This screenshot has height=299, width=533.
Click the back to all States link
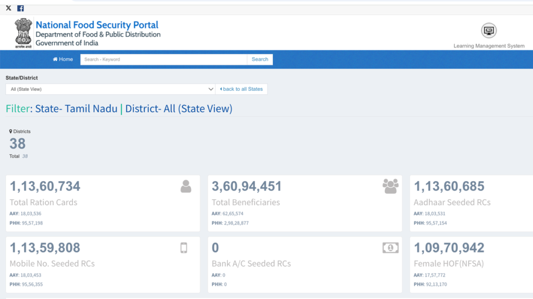242,89
